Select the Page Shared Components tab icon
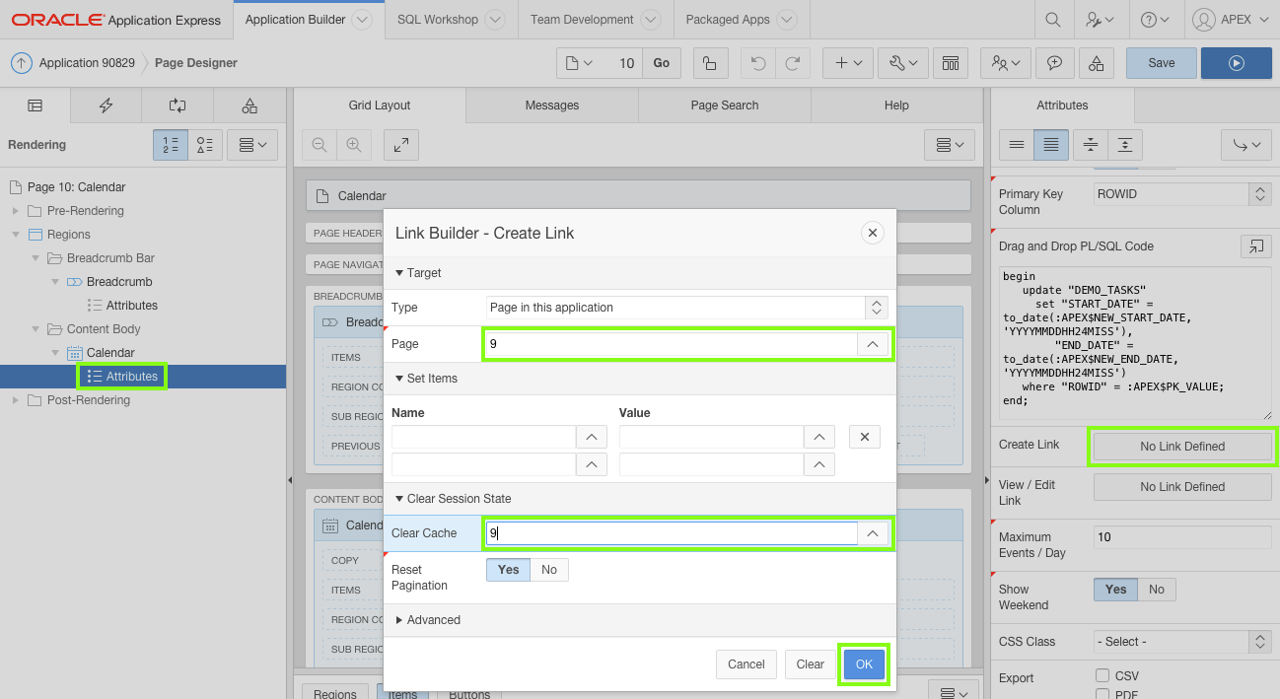The height and width of the screenshot is (699, 1280). (249, 105)
